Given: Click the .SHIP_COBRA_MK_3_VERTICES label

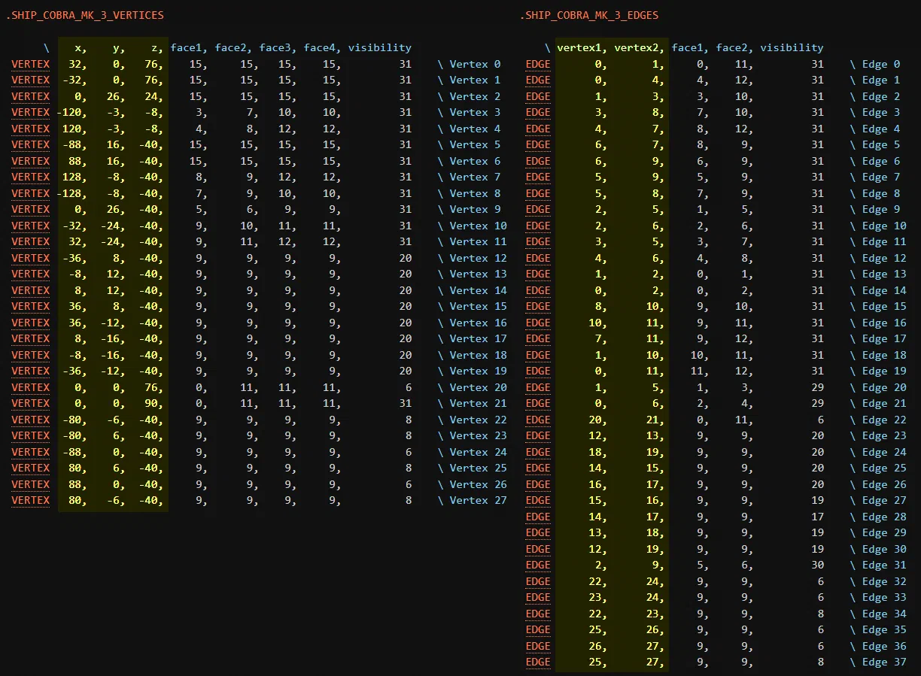Looking at the screenshot, I should [84, 15].
